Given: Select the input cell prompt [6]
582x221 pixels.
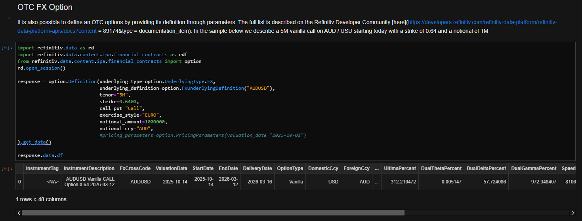Looking at the screenshot, I should (x=7, y=48).
